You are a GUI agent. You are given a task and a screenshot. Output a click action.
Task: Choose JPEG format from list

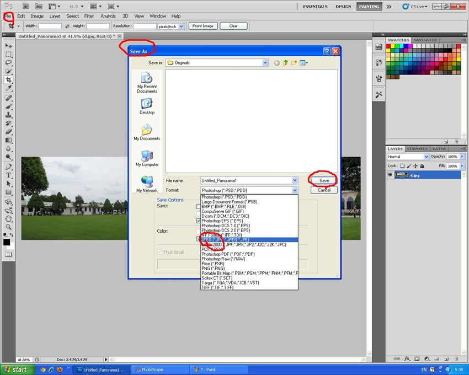tap(249, 240)
